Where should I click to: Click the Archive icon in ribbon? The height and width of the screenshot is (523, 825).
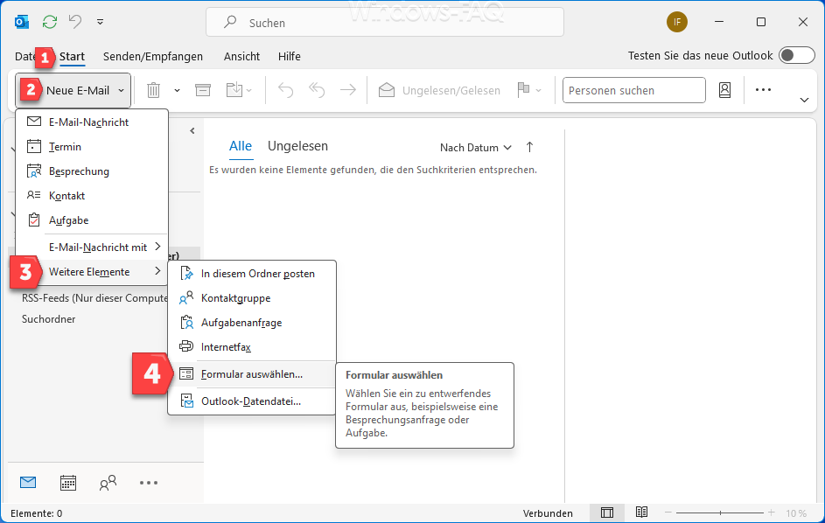pos(203,90)
